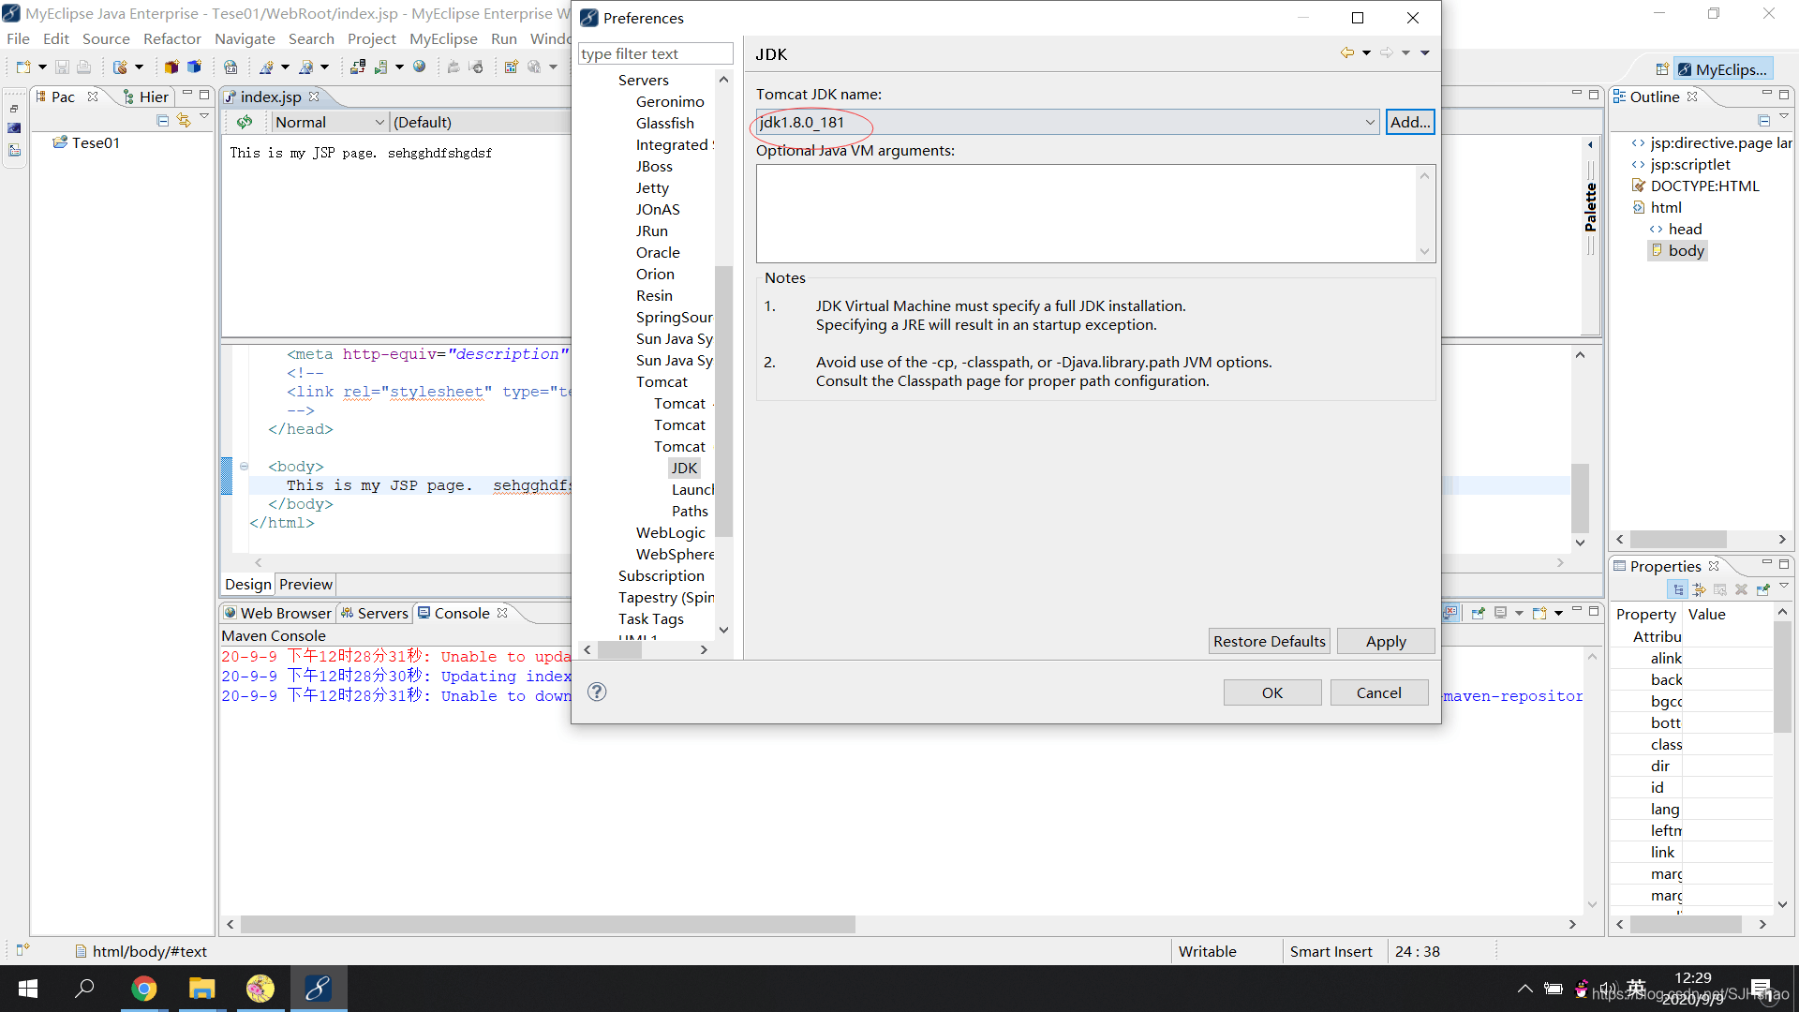The image size is (1799, 1012).
Task: Click OK to confirm preferences
Action: (x=1272, y=692)
